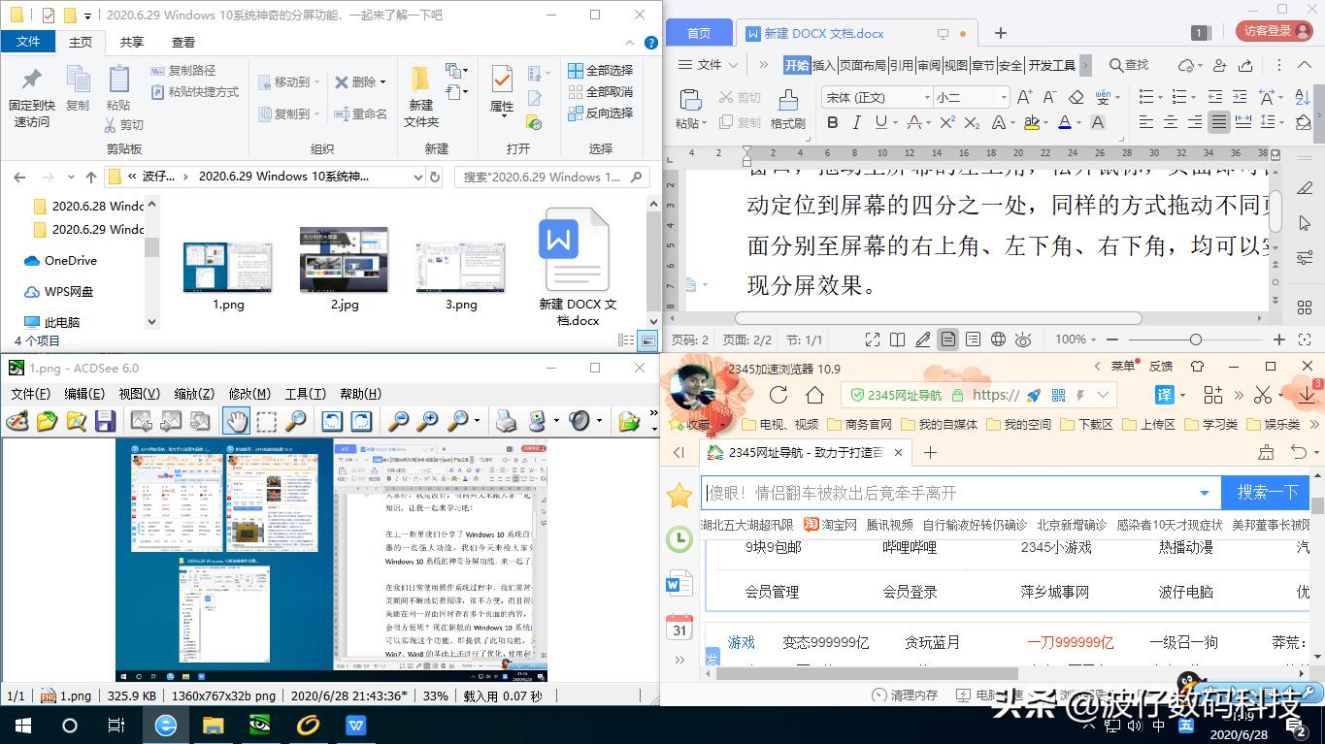Open the 小二 font size dropdown
Screen dimensions: 1325x744
tap(1004, 97)
